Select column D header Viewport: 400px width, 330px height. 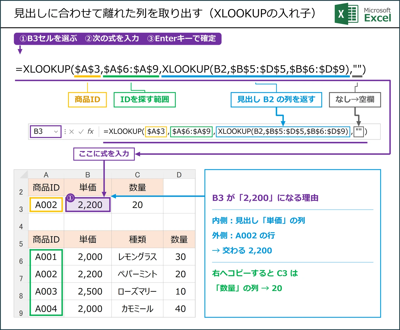point(179,175)
